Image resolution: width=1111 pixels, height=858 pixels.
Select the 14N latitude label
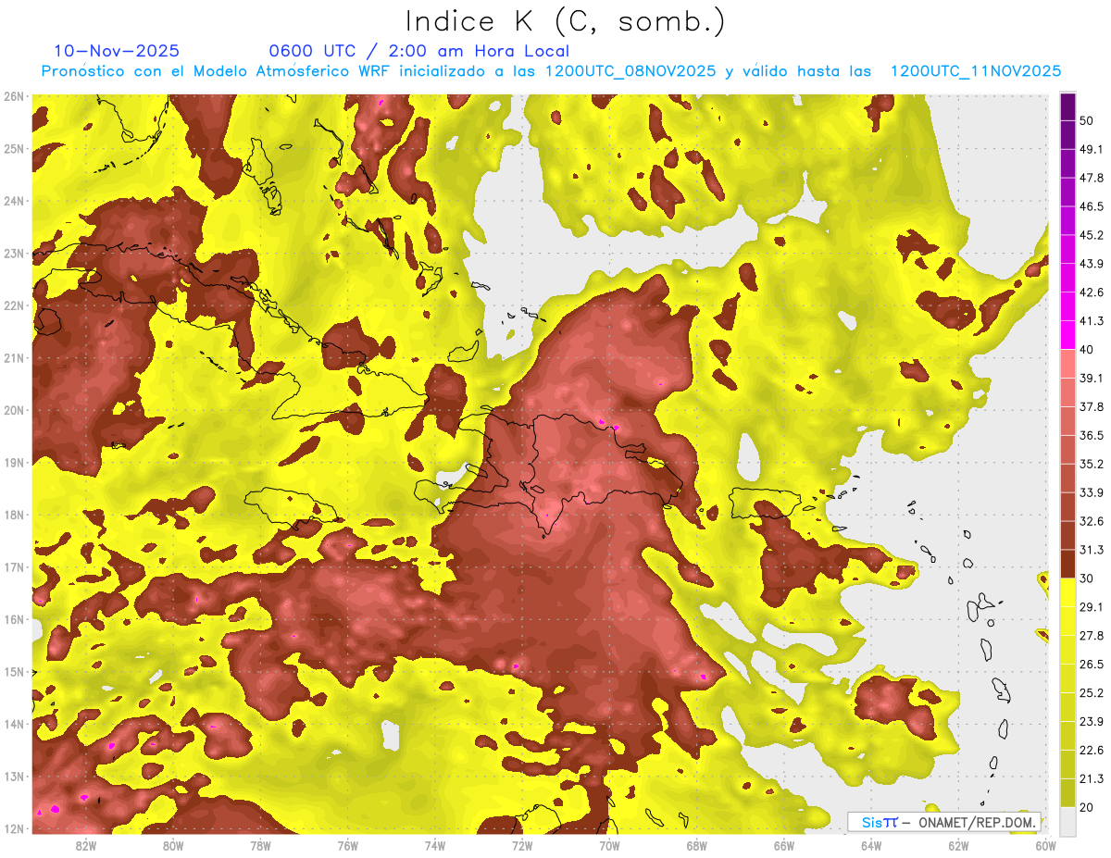[x=13, y=724]
